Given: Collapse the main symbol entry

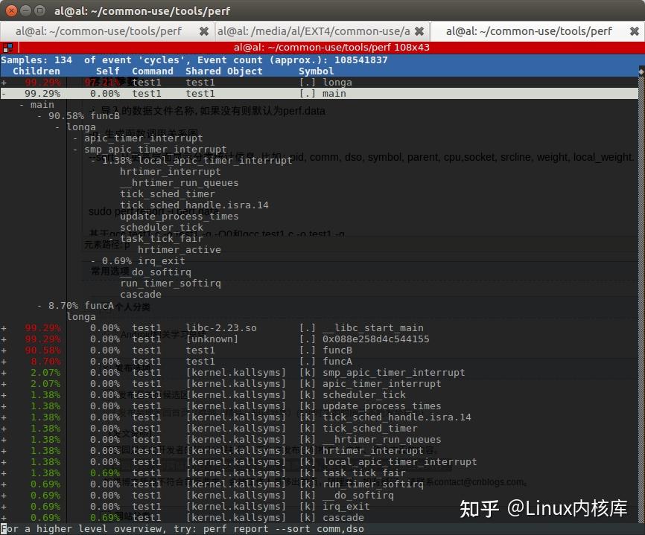Looking at the screenshot, I should click(4, 93).
